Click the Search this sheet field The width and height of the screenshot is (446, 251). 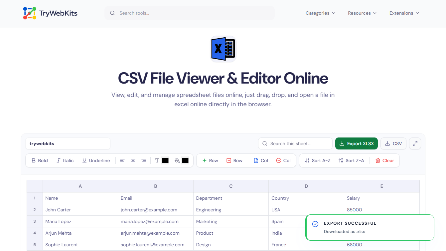coord(295,143)
